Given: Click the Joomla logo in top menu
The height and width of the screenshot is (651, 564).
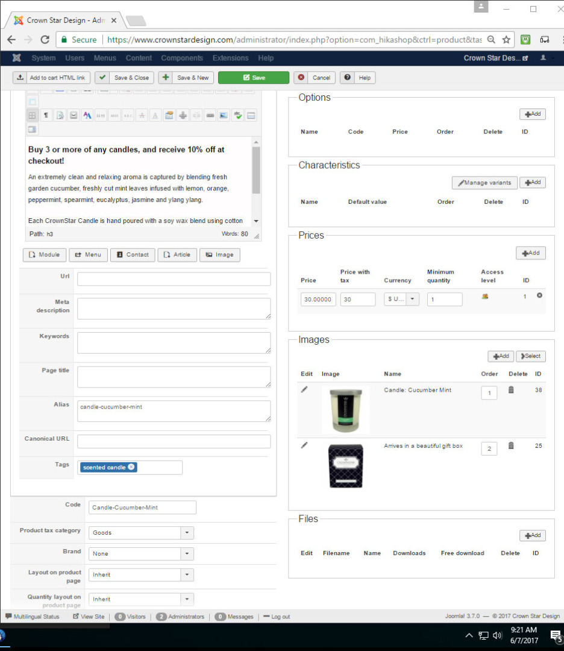Looking at the screenshot, I should click(x=16, y=58).
